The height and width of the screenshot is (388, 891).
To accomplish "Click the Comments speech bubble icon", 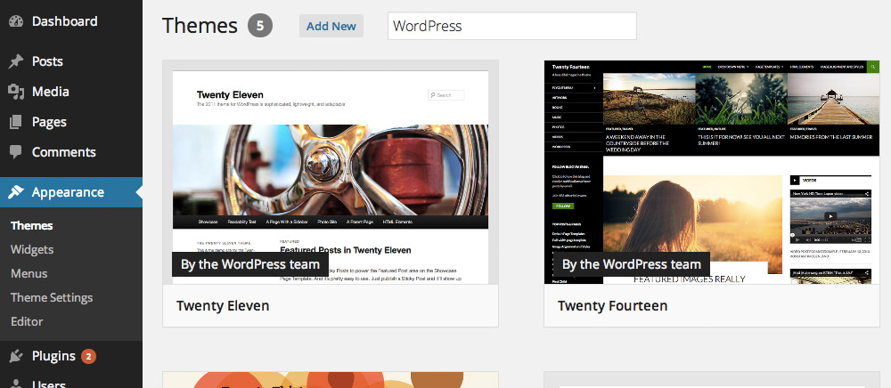I will point(16,152).
